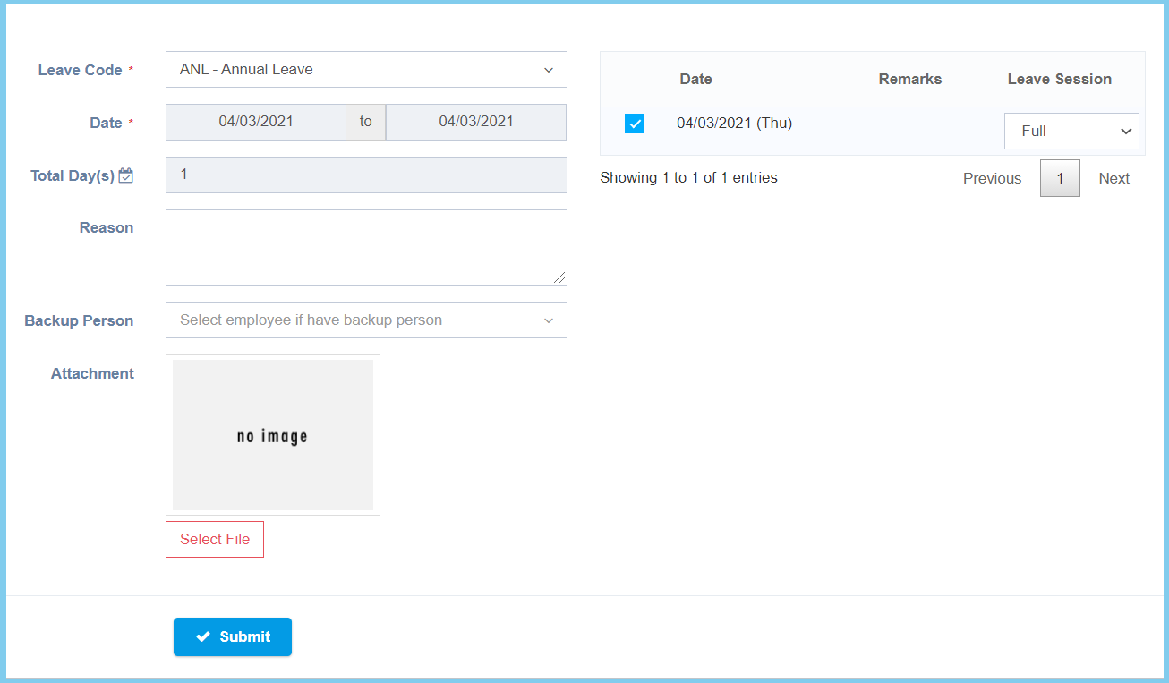This screenshot has height=683, width=1169.
Task: Uncheck the 04/03/2021 (Thu) row checkbox
Action: click(635, 124)
